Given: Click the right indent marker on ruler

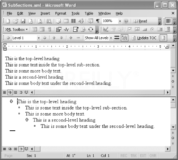Looking at the screenshot, I should coord(167,47).
